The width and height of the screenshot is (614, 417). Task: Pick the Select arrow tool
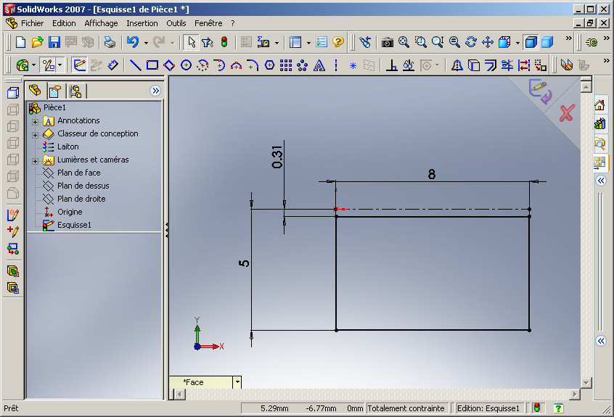coord(191,42)
